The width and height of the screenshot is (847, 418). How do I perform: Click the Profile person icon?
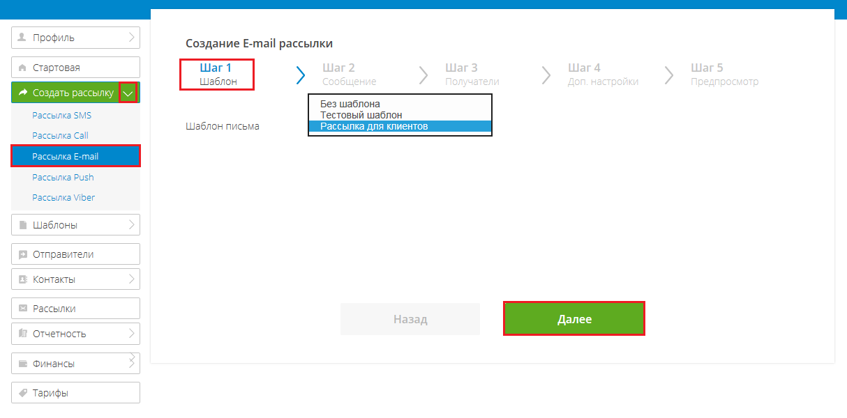22,38
